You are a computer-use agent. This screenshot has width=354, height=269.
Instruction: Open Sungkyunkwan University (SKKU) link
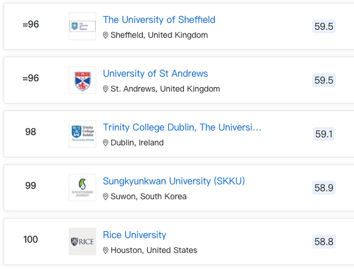(x=174, y=181)
